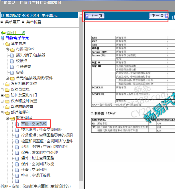Click the page icon beside 安装
This screenshot has height=189, width=175.
tap(12, 72)
